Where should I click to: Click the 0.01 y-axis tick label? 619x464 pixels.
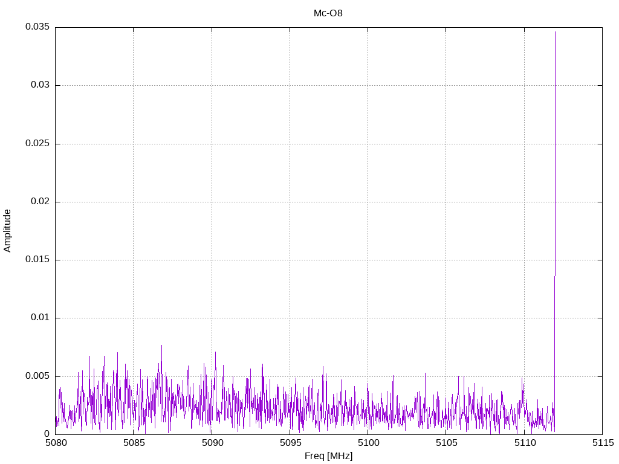[x=39, y=318]
